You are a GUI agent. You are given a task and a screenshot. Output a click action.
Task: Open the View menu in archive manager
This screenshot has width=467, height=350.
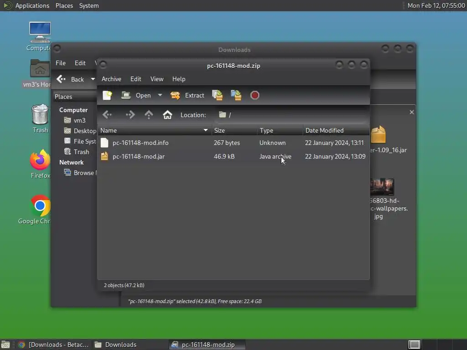tap(157, 79)
